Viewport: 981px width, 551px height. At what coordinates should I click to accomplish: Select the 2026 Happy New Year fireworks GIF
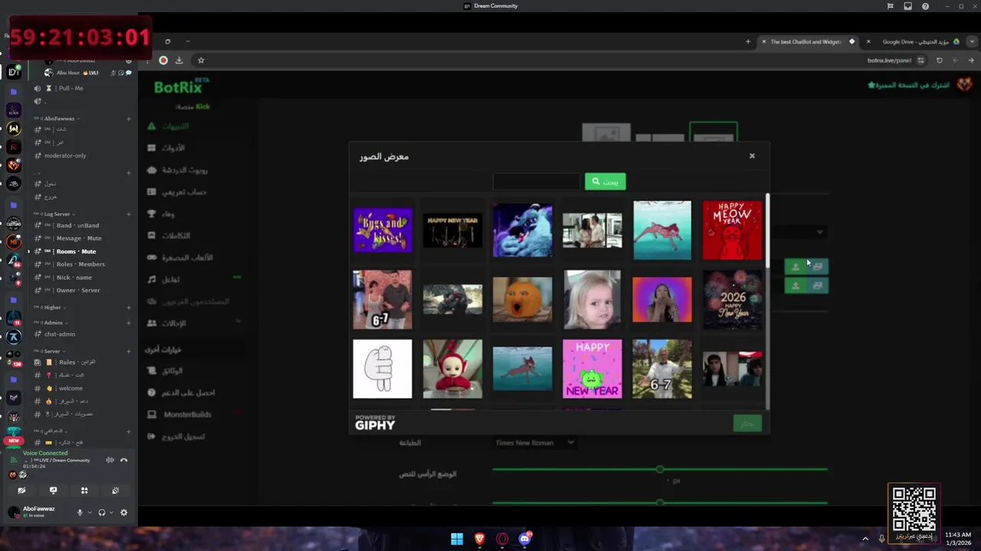732,299
